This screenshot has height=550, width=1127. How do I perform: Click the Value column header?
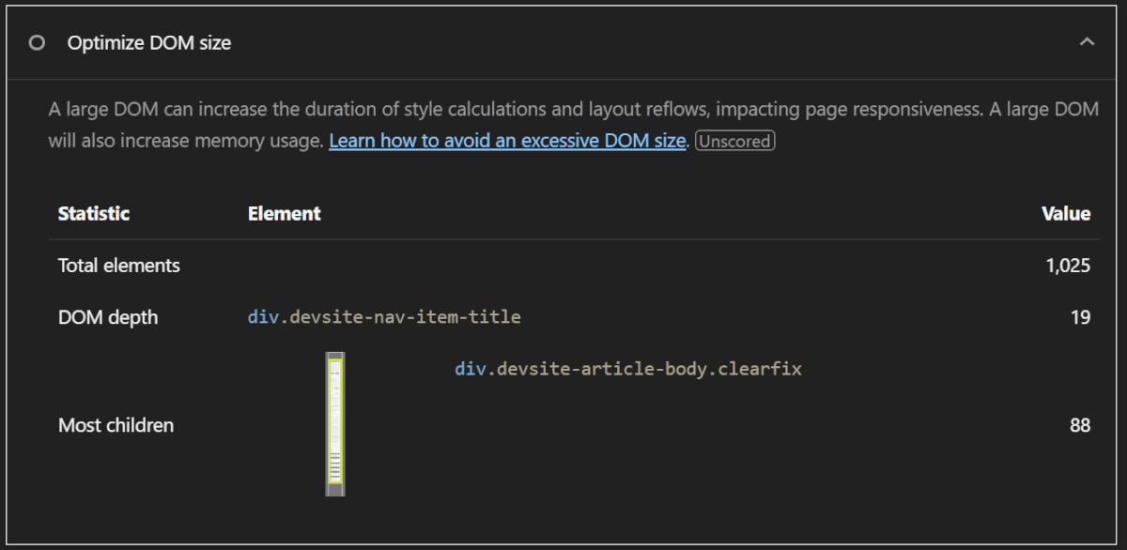pos(1066,213)
